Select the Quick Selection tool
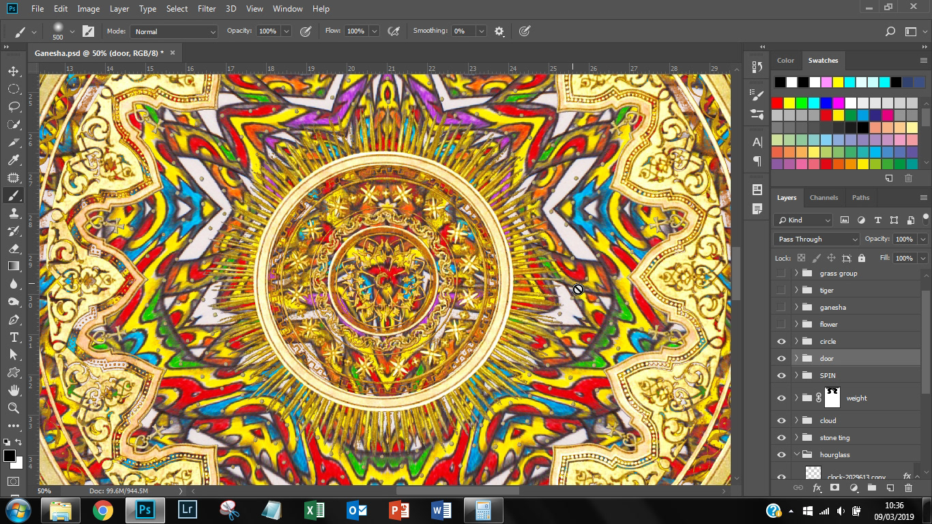 13,125
